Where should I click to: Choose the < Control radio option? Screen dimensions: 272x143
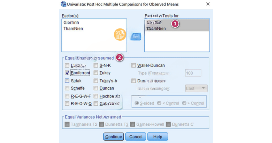click(159, 103)
